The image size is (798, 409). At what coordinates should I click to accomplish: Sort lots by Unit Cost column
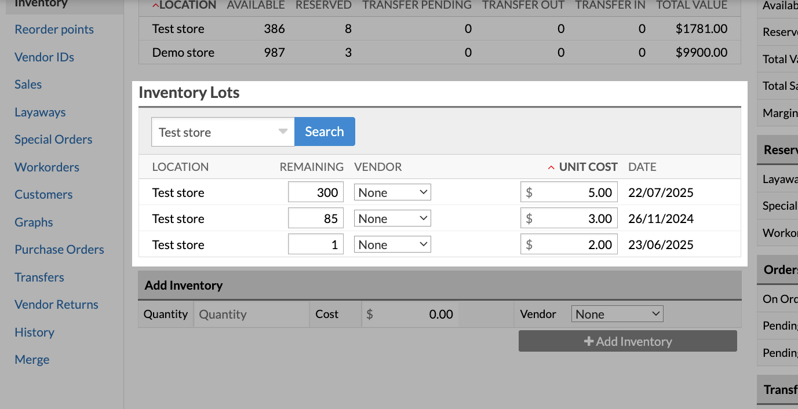[588, 167]
